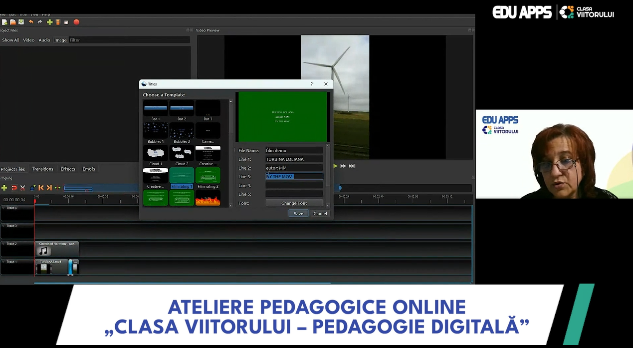
Task: Expand the Track 2 menu arrow
Action: (3, 244)
